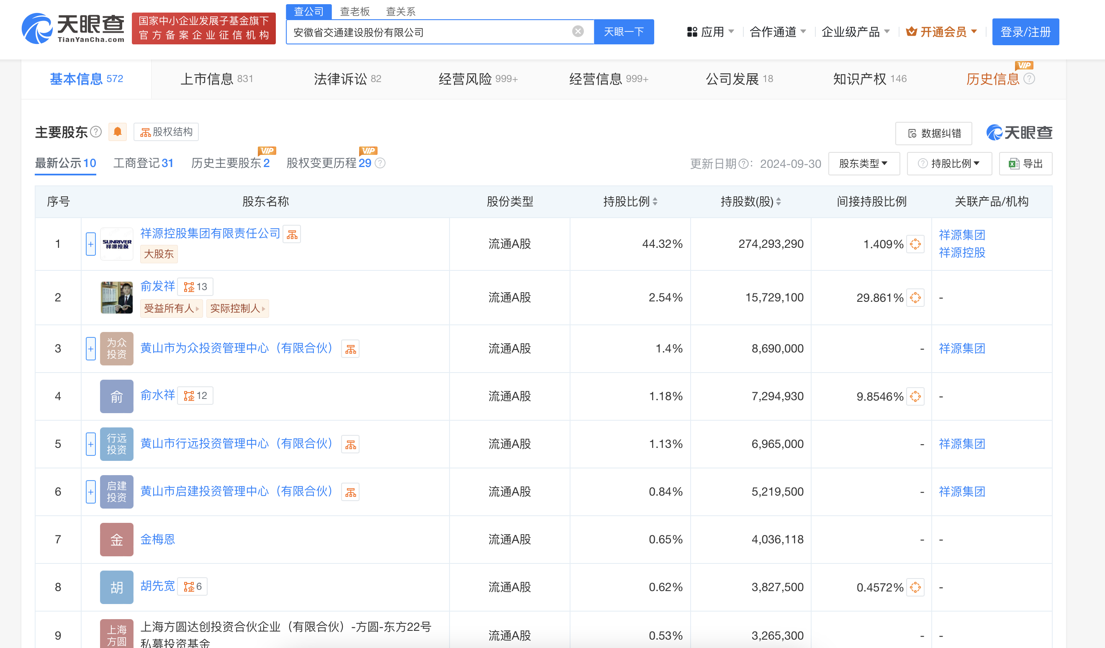This screenshot has height=648, width=1105.
Task: Clear the search field with the X icon
Action: pyautogui.click(x=578, y=31)
